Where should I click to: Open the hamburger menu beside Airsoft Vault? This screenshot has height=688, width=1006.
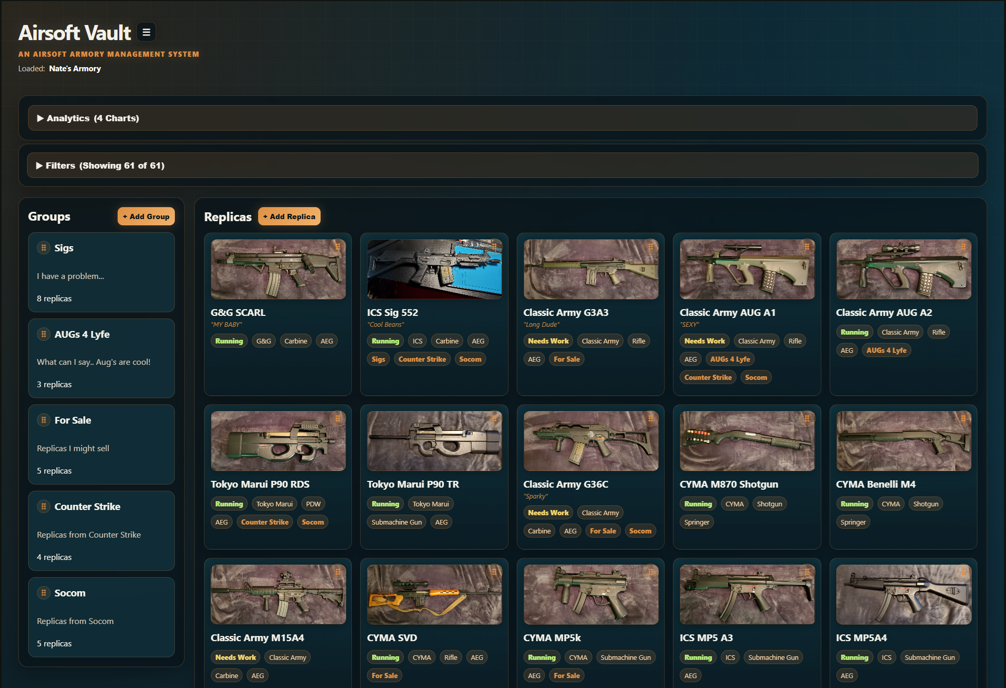[146, 32]
